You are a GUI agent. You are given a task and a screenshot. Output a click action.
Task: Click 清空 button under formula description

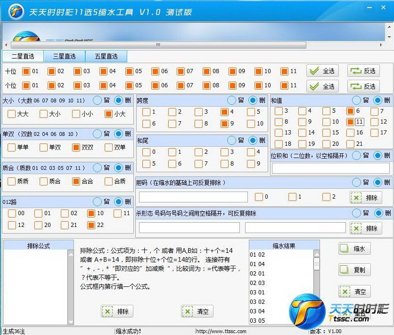pos(197,311)
